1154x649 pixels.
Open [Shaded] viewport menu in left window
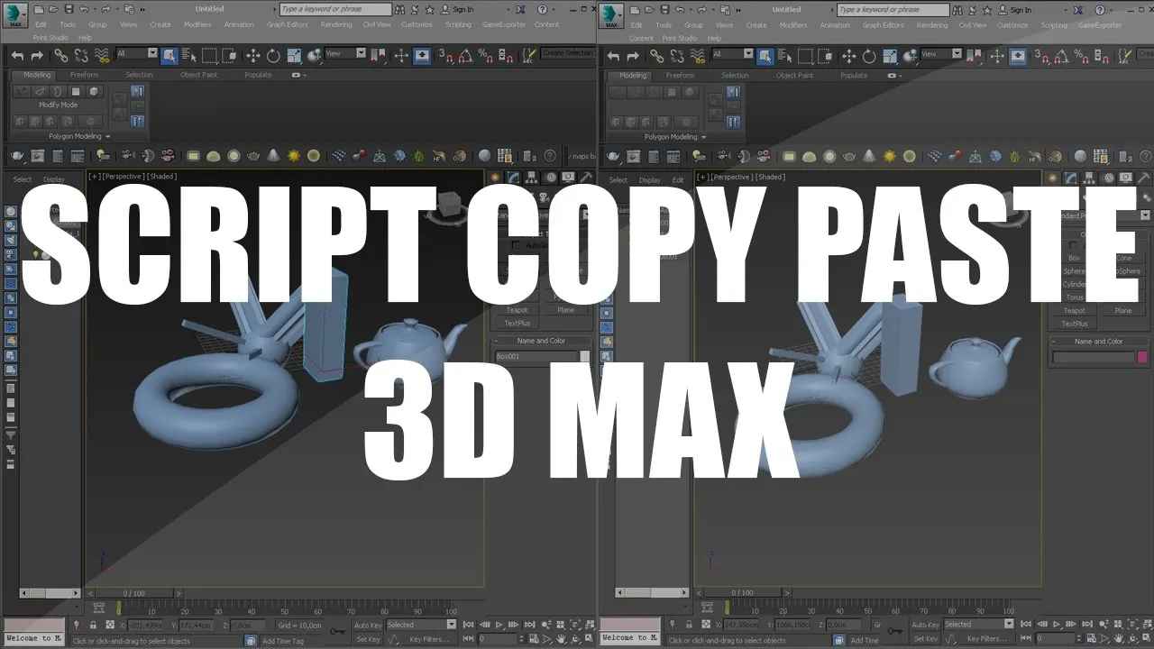(x=162, y=177)
